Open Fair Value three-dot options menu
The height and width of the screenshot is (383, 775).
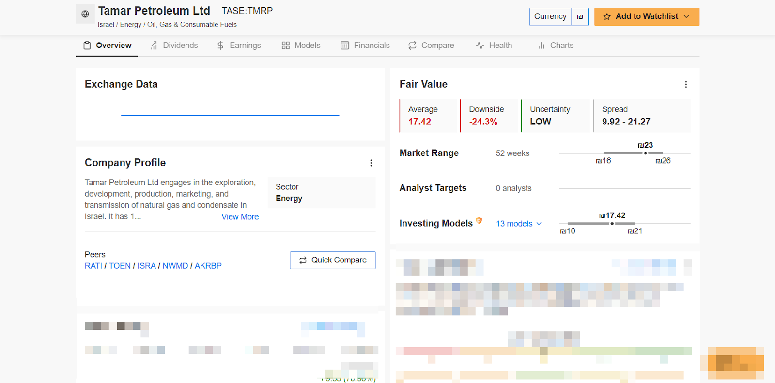(x=686, y=84)
